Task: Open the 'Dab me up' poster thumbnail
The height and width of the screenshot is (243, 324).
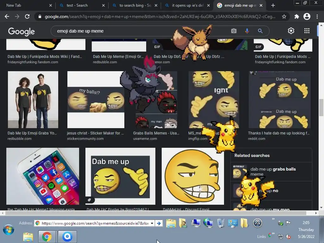Action: pos(120,176)
